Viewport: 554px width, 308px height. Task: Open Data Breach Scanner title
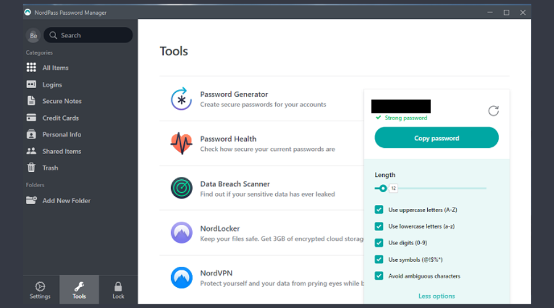[x=235, y=184]
